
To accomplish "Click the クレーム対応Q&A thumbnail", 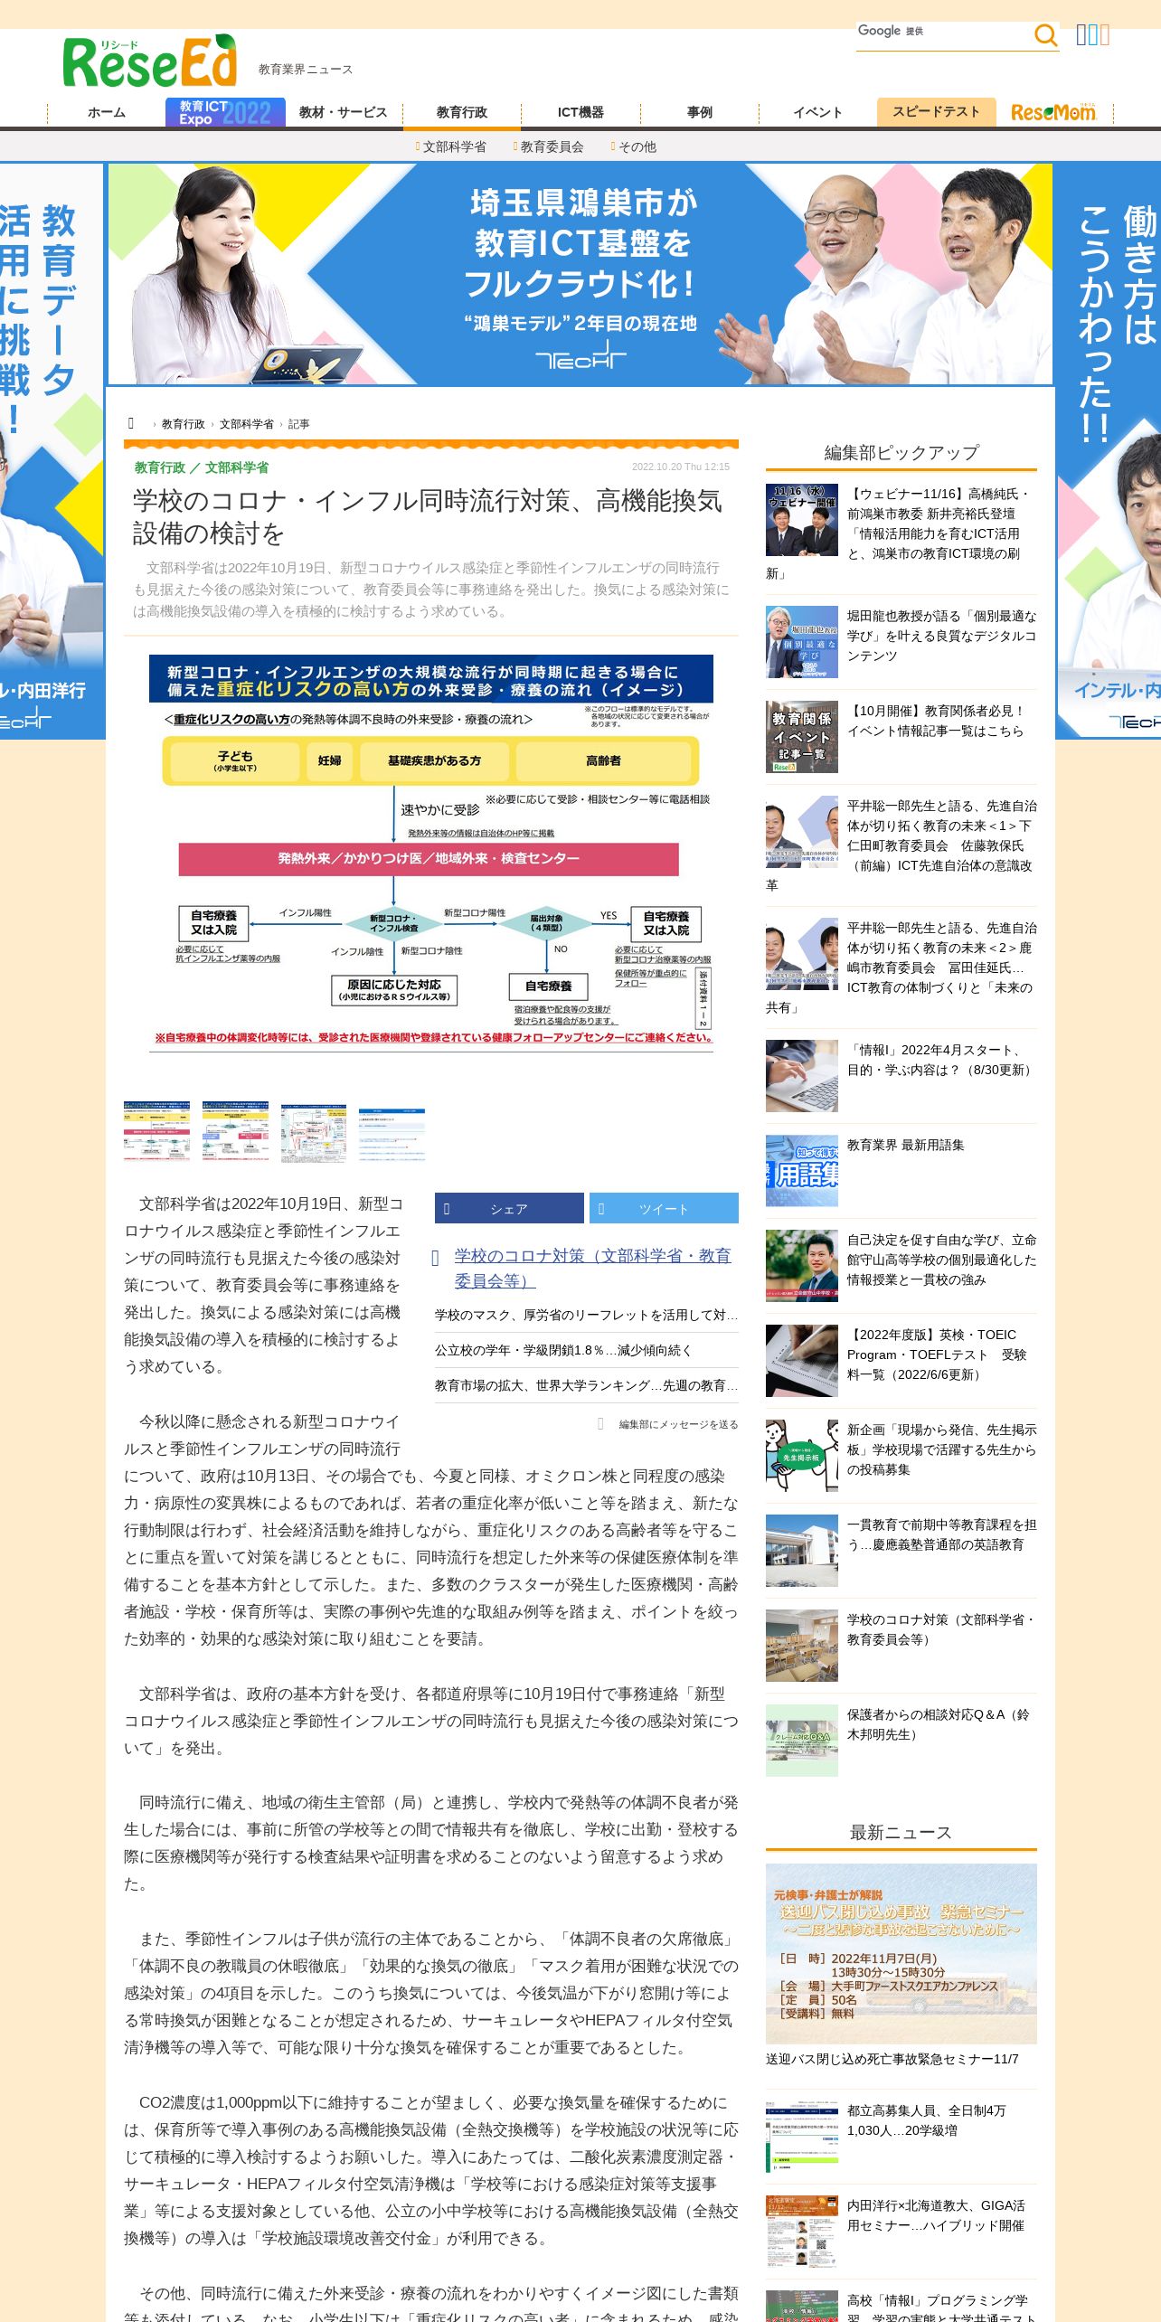I will point(802,1741).
